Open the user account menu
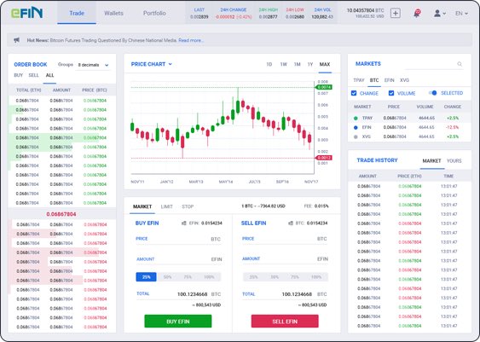Viewport: 480px width, 342px height. 440,13
